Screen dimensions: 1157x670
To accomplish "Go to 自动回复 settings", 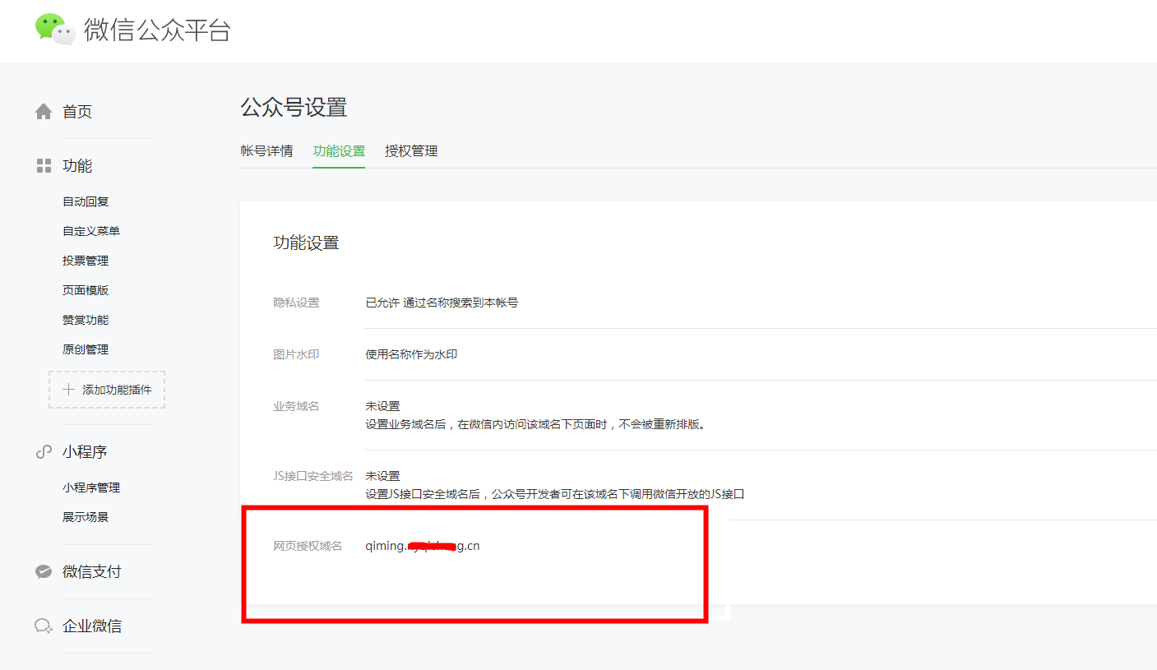I will (x=86, y=201).
